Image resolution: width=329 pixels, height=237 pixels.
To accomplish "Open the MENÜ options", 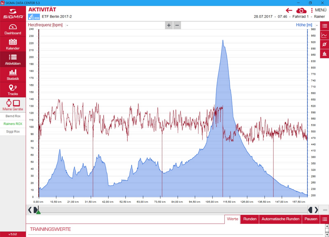I will [x=318, y=10].
